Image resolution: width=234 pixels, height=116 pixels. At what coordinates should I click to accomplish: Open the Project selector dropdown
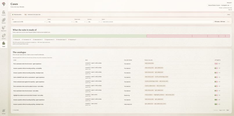click(219, 5)
